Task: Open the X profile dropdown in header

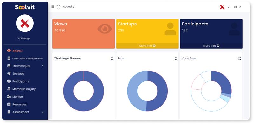Action: click(224, 7)
